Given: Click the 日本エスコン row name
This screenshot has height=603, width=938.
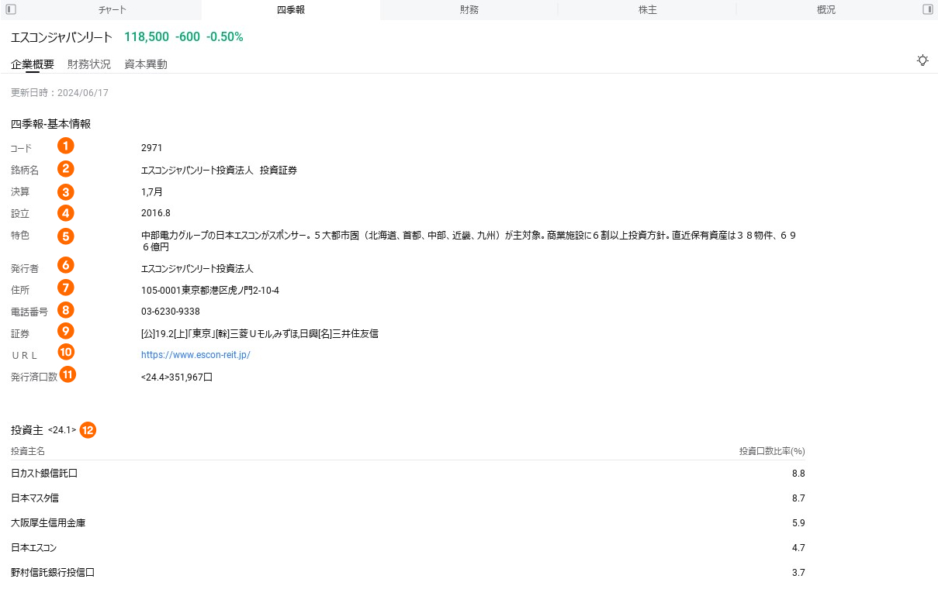Looking at the screenshot, I should click(x=33, y=548).
